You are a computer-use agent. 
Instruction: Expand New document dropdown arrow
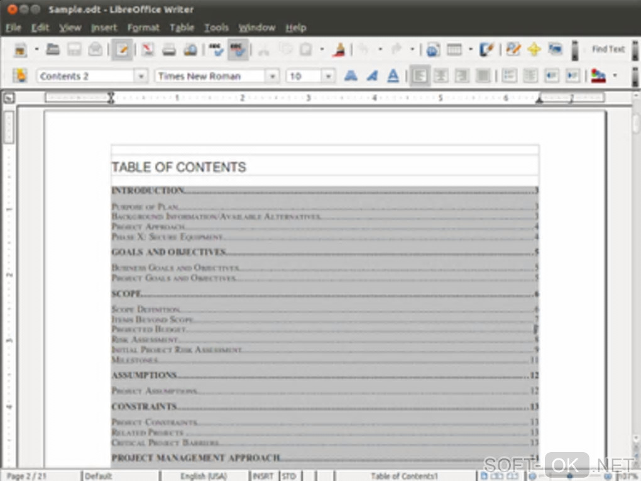point(36,50)
